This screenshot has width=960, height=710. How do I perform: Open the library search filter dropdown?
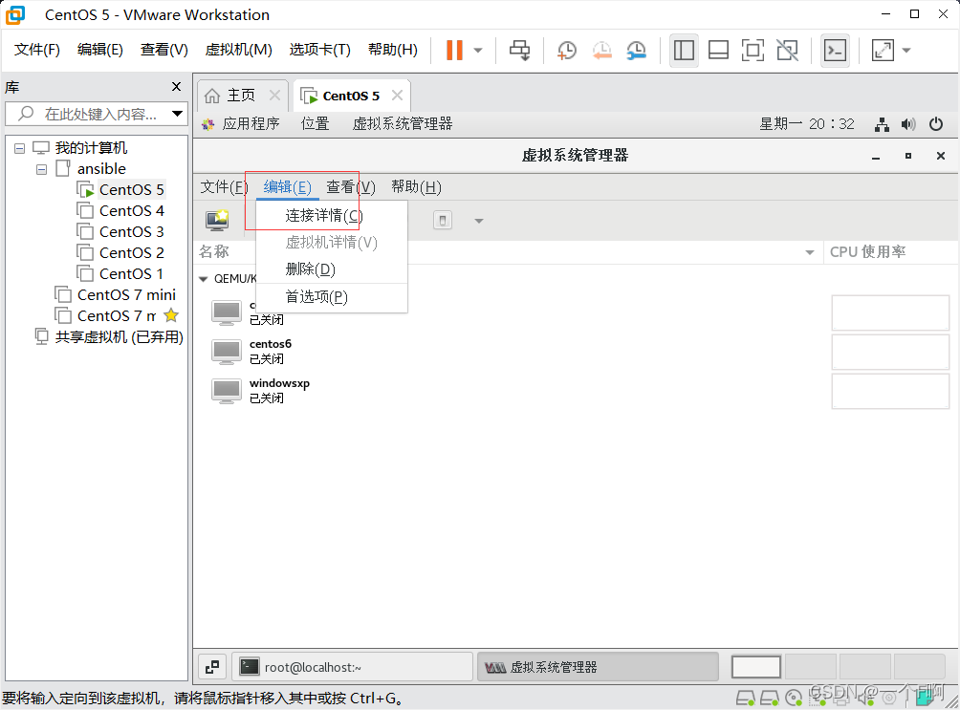(x=178, y=114)
